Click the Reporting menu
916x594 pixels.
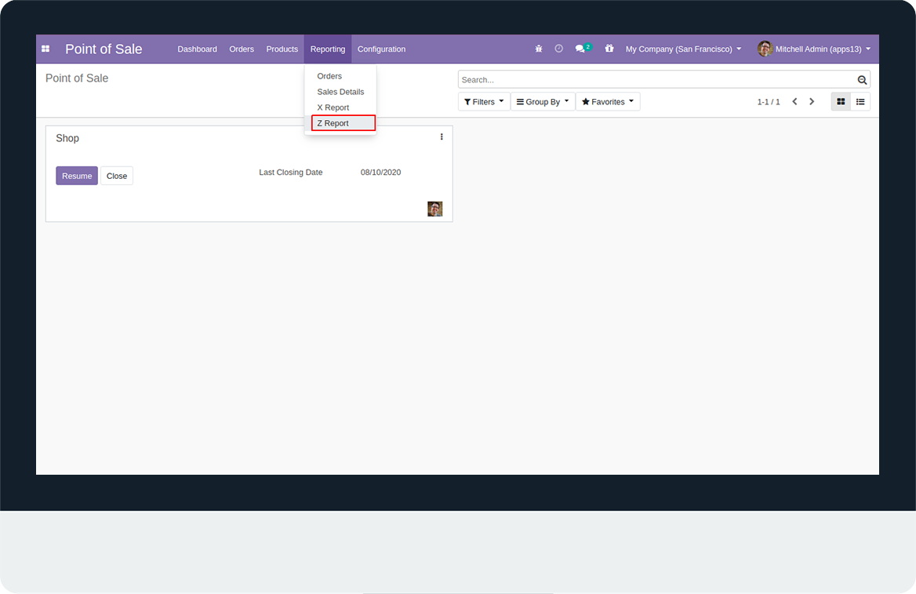click(328, 49)
